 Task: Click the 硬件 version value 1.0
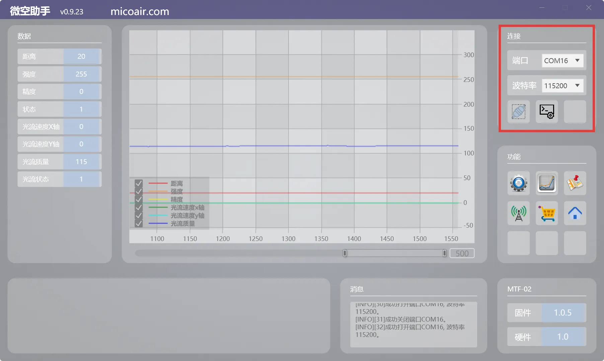pyautogui.click(x=563, y=337)
